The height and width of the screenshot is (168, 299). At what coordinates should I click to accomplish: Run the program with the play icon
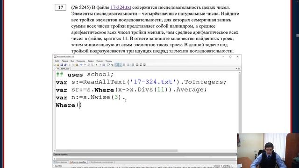(x=97, y=65)
